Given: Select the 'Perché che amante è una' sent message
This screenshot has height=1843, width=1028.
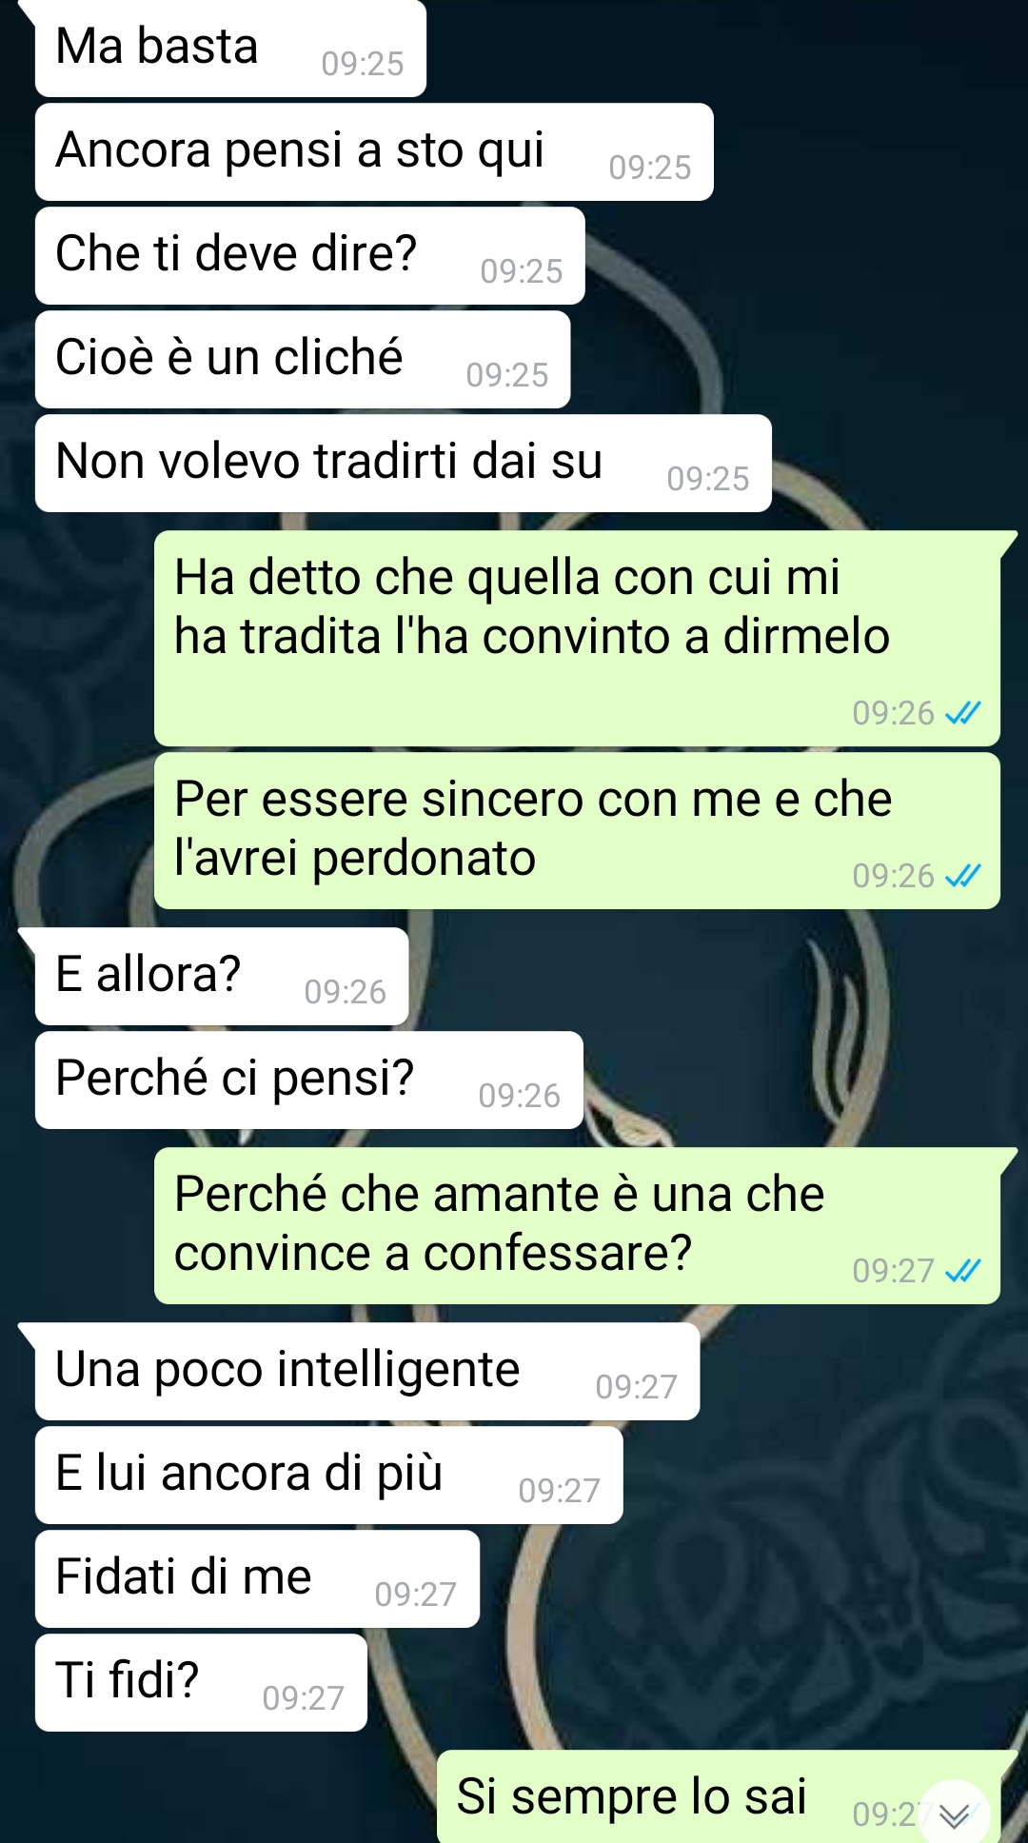Looking at the screenshot, I should tap(577, 1226).
